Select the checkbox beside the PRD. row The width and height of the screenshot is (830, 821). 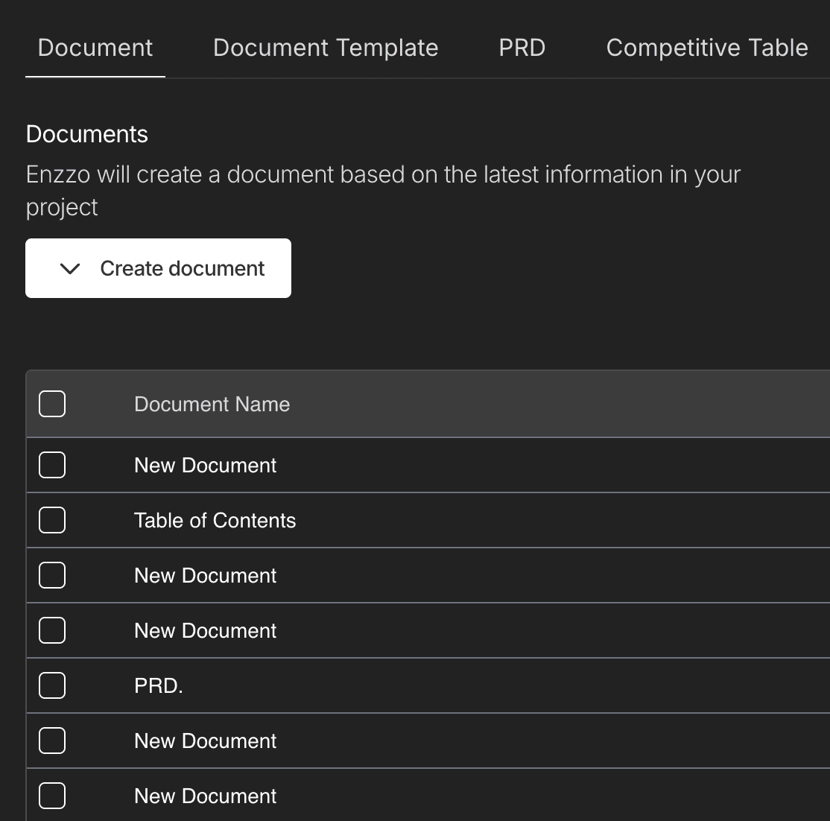(x=52, y=685)
